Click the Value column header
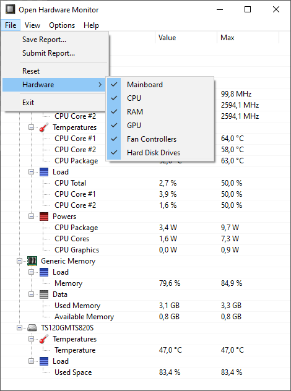The height and width of the screenshot is (391, 291). [186, 38]
